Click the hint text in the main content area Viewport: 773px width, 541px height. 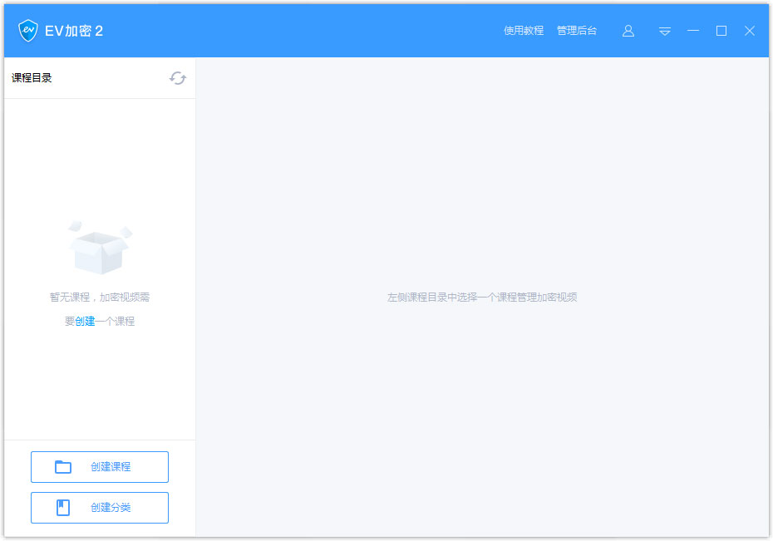(x=482, y=297)
